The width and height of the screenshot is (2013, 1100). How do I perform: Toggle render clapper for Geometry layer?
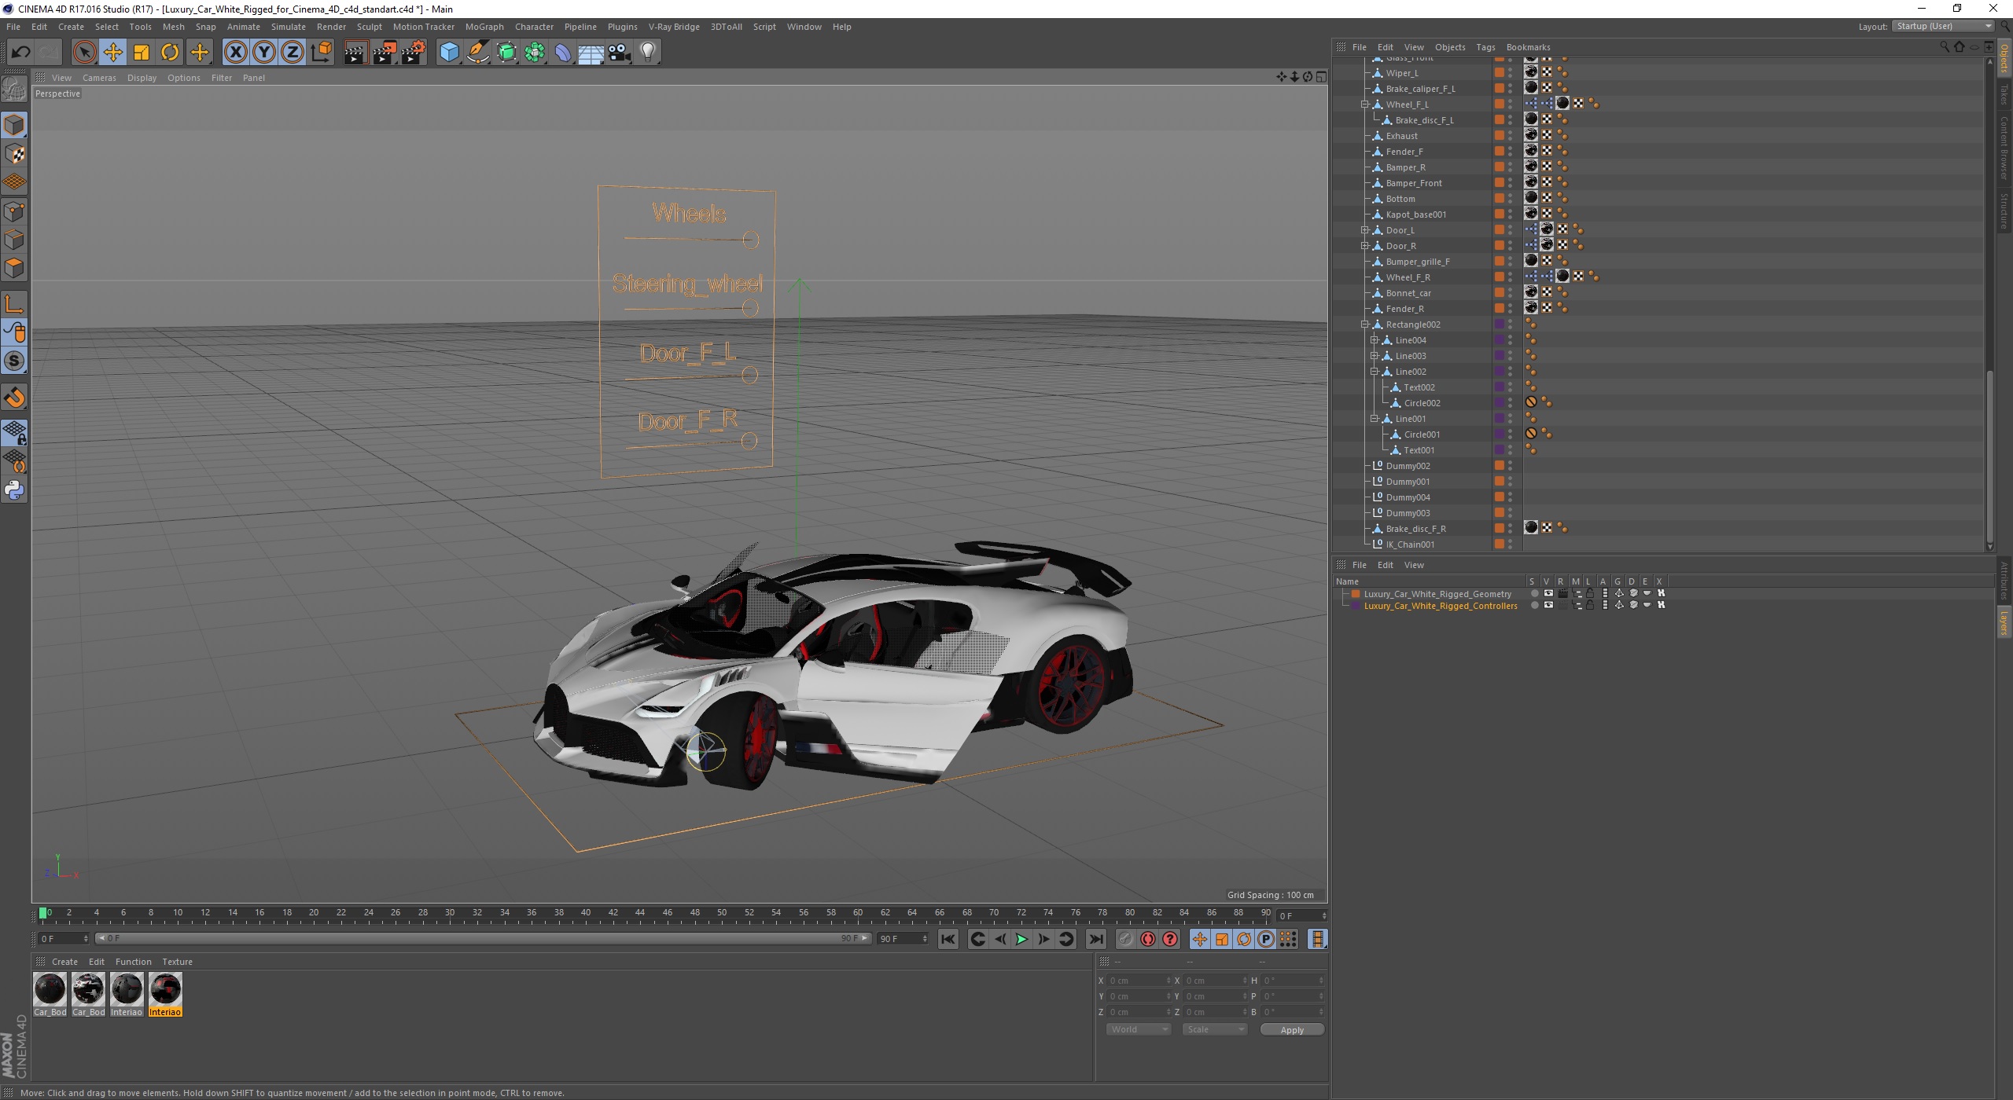pyautogui.click(x=1562, y=593)
